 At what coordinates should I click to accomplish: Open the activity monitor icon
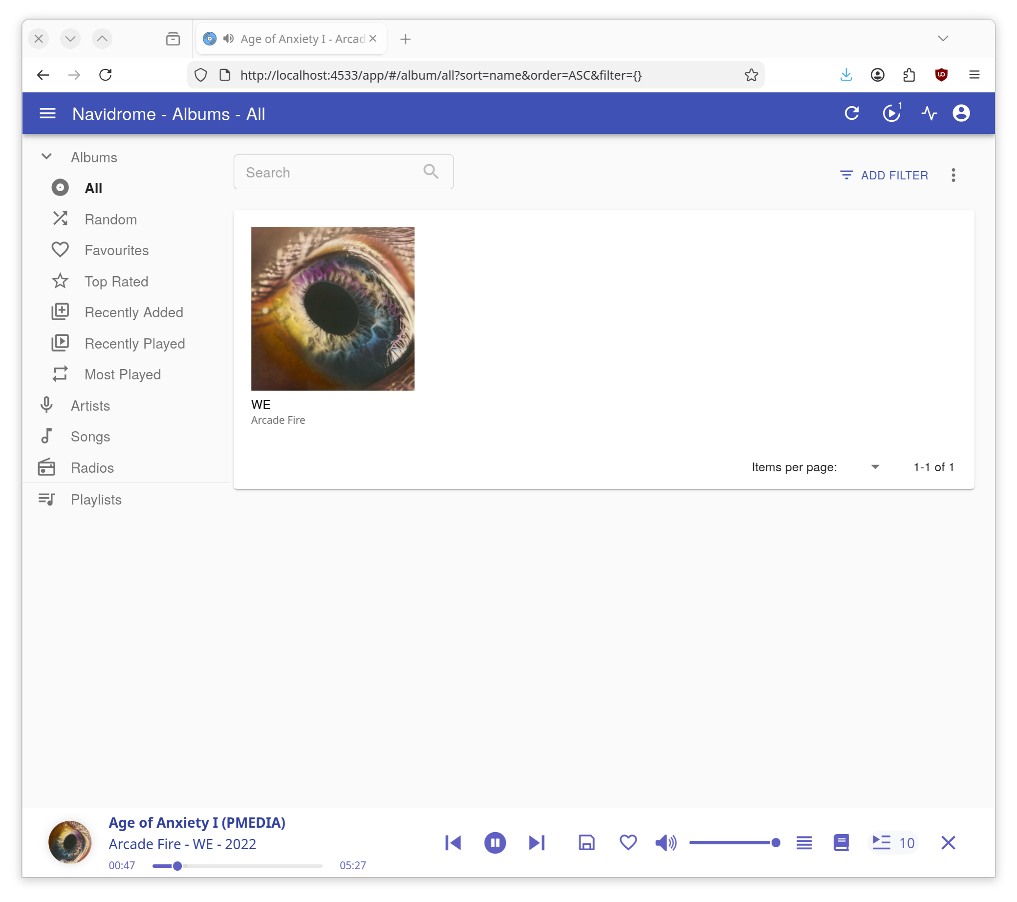pos(929,113)
